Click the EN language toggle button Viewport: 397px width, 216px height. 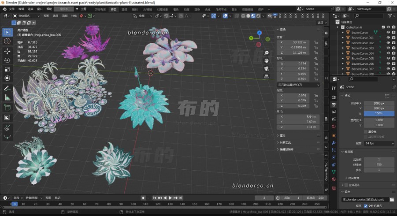coord(64,9)
